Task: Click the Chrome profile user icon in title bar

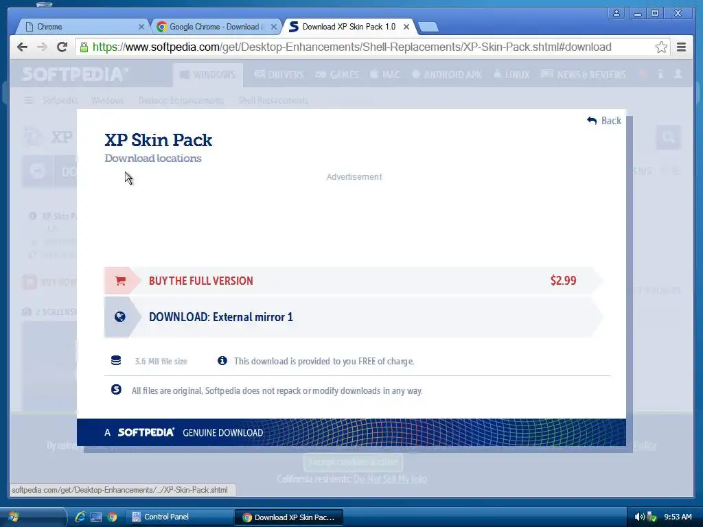Action: click(x=616, y=13)
